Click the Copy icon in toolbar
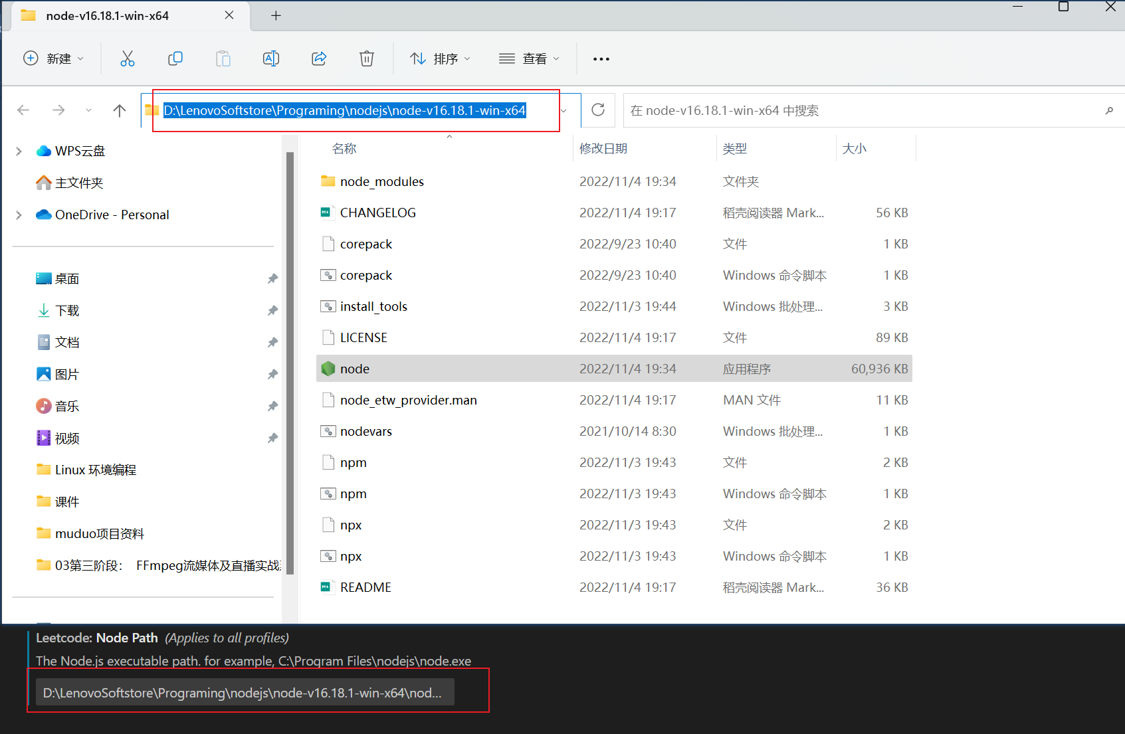 tap(175, 58)
